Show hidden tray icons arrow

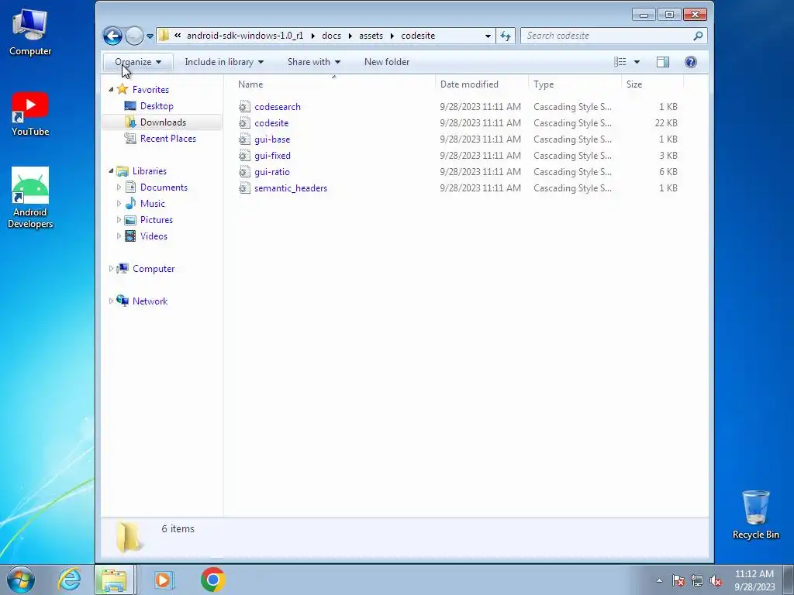[x=659, y=580]
